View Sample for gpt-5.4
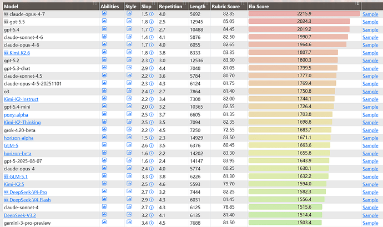Image resolution: width=383 pixels, height=227 pixels. coord(370,29)
